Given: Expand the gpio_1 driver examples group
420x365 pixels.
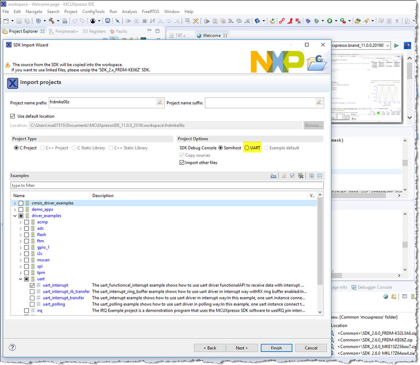Looking at the screenshot, I should click(20, 247).
